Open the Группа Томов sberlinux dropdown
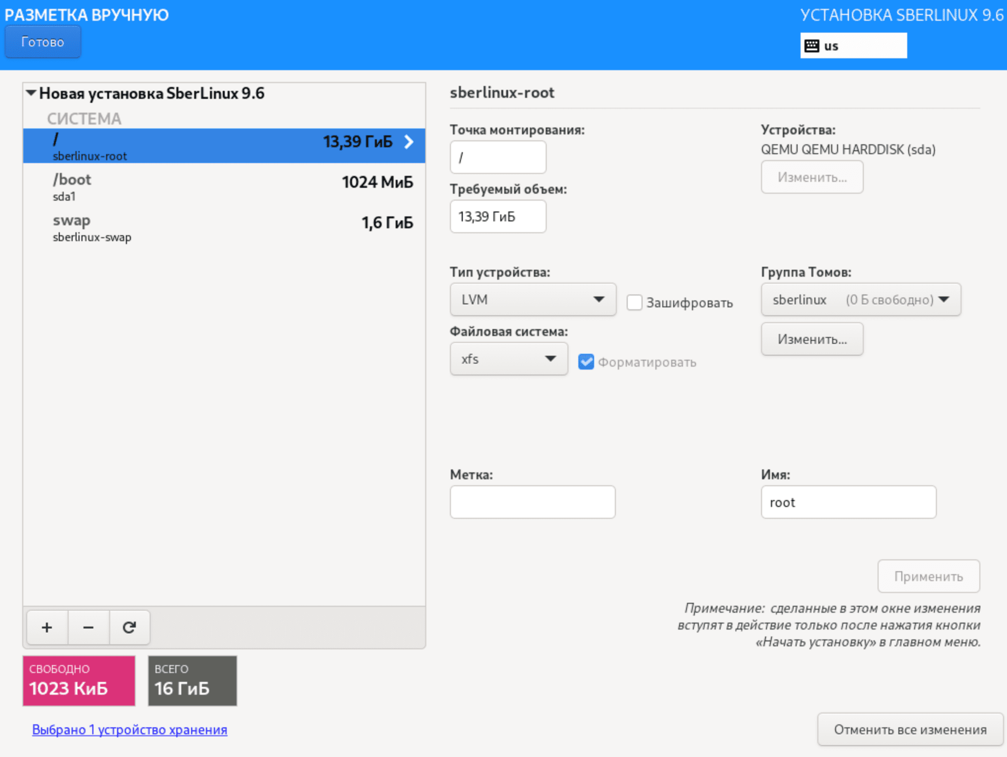 click(861, 299)
